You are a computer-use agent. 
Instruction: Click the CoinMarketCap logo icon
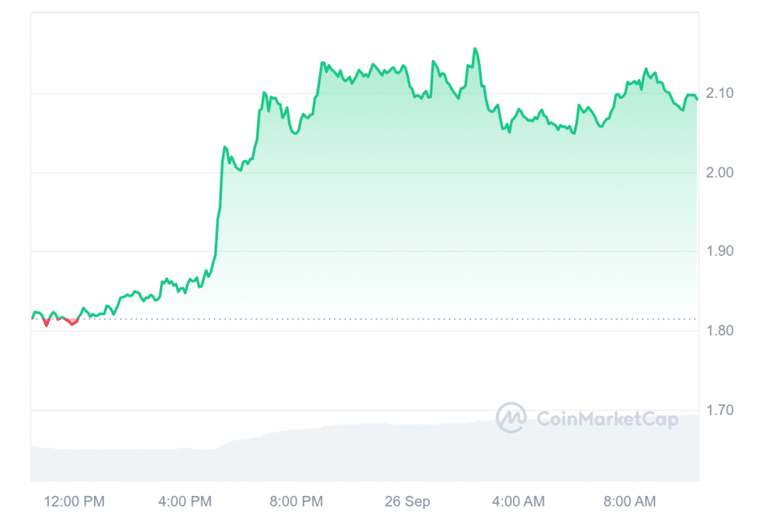(511, 417)
